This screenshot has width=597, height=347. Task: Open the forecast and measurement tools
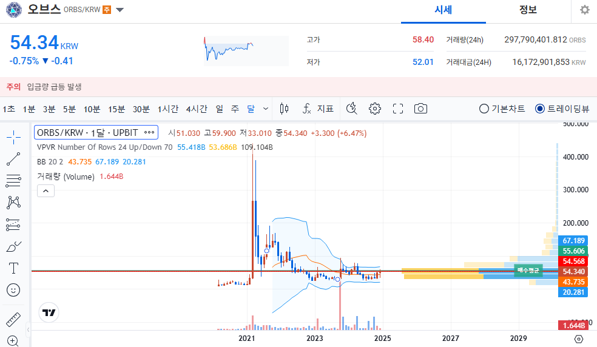[13, 224]
